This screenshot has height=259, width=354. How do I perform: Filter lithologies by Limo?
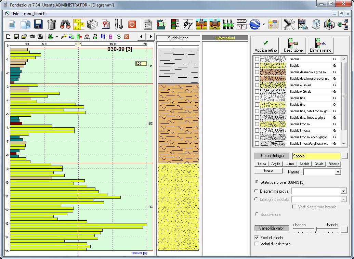(290, 164)
